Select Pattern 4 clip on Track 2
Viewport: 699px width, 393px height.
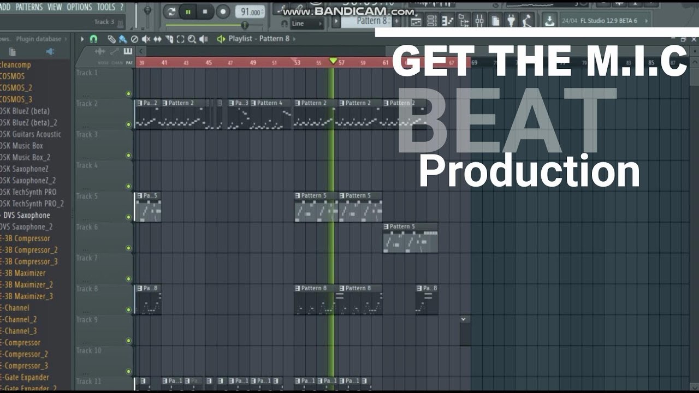(271, 114)
